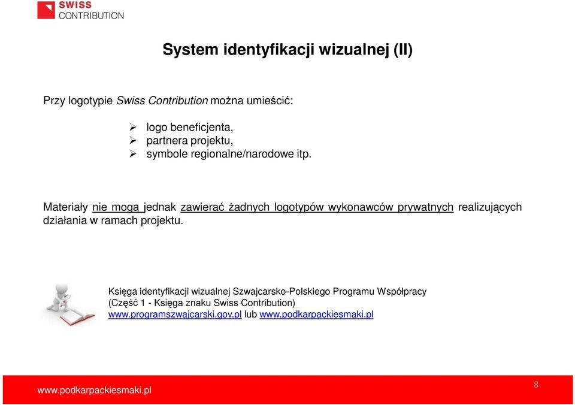Click the arrow bullet before 'partnera projektu'
Viewport: 575px width, 405px height.
pos(133,141)
